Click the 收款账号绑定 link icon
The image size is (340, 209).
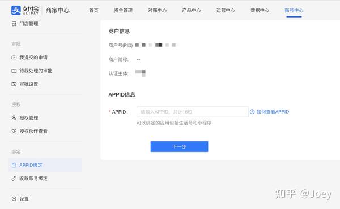[x=14, y=178]
